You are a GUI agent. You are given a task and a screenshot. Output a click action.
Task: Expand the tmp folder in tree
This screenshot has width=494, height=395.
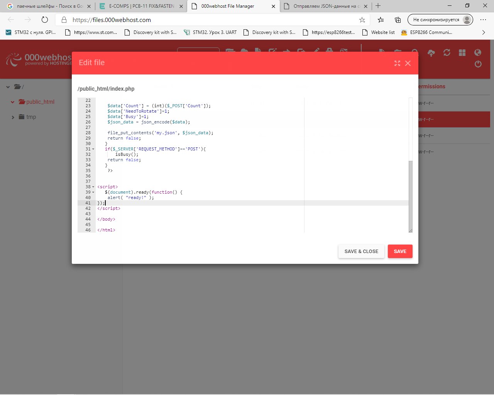pyautogui.click(x=13, y=117)
